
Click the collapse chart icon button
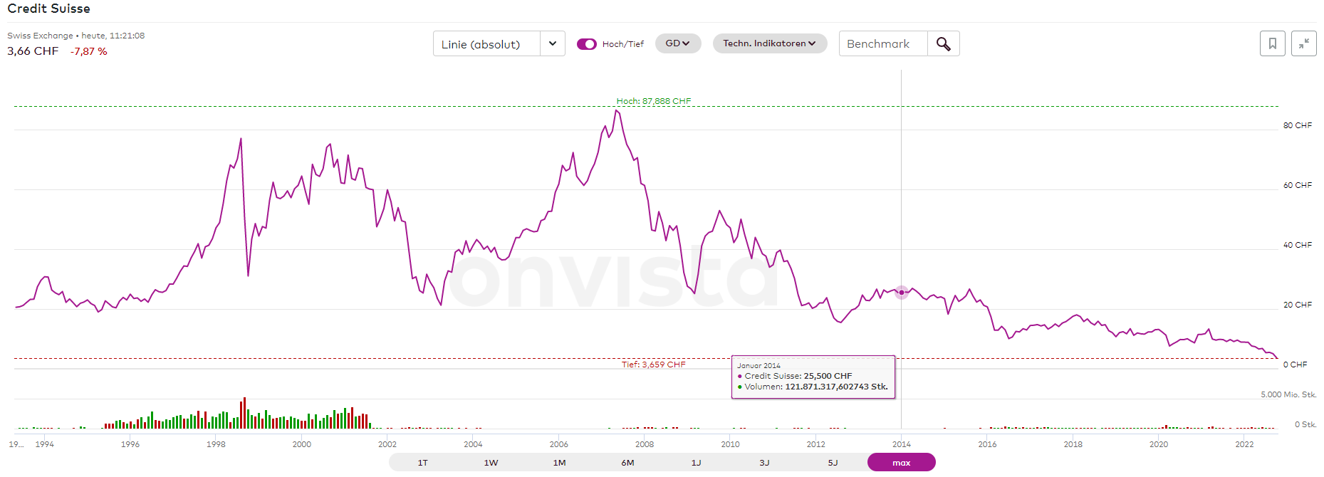[x=1303, y=44]
